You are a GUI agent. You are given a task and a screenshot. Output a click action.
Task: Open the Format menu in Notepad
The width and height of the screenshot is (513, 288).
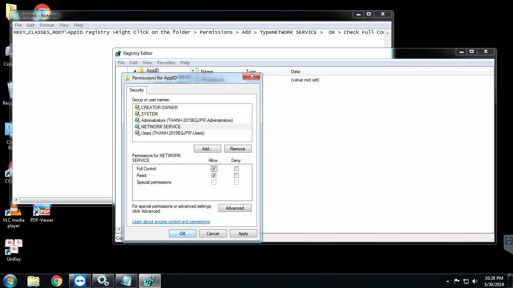coord(47,25)
